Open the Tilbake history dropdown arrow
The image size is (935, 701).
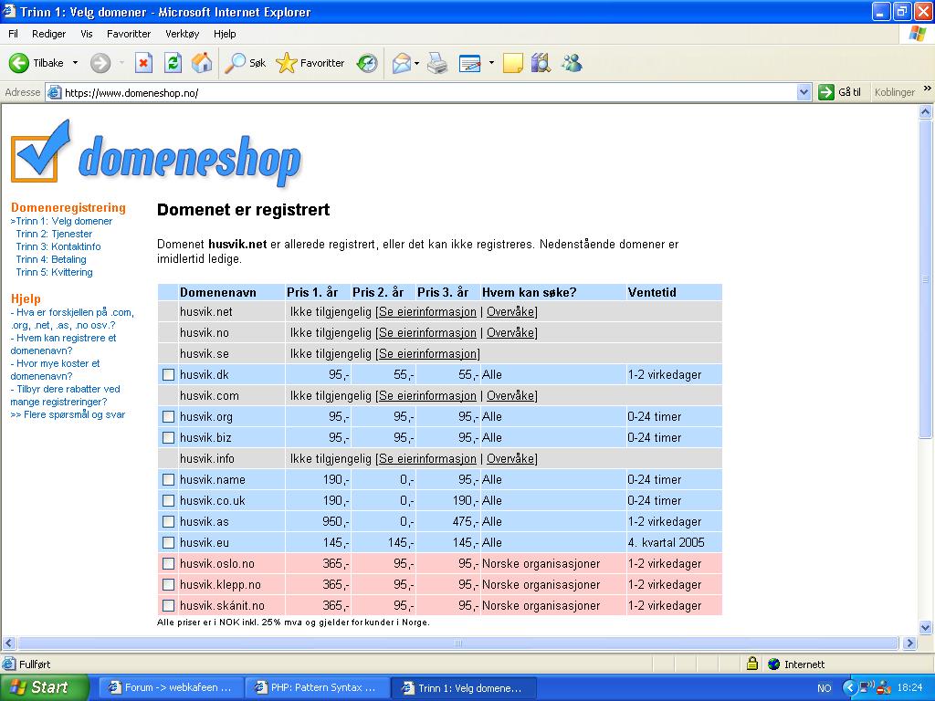(x=75, y=63)
